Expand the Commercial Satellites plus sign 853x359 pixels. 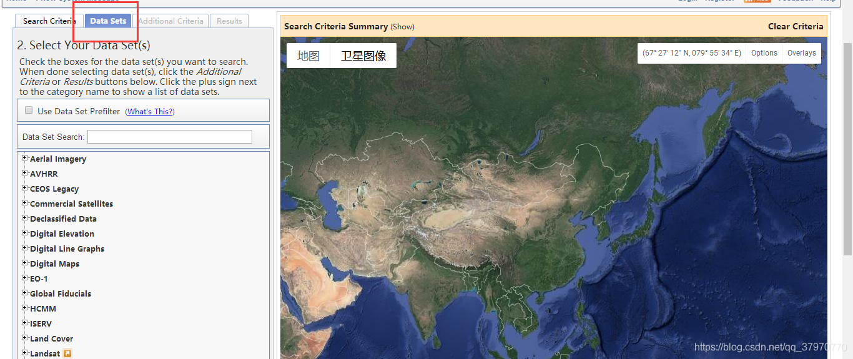[25, 203]
